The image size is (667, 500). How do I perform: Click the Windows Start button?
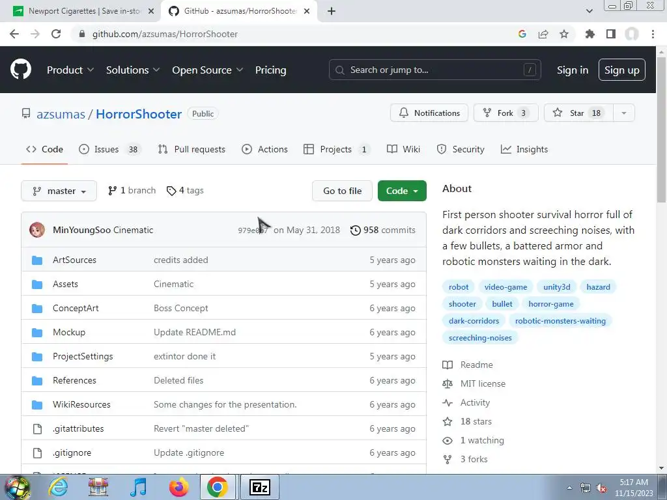[17, 487]
